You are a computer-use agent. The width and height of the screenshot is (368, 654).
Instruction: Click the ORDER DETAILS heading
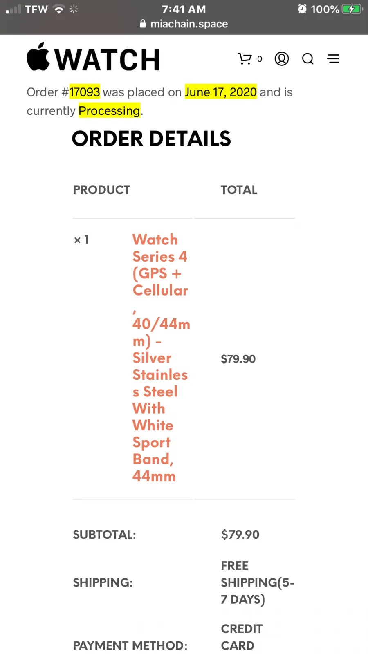click(x=151, y=139)
